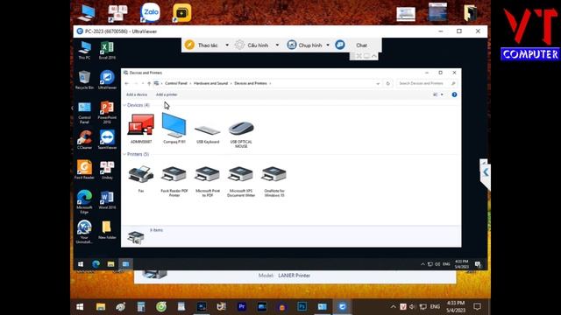
Task: Open CCleaner desktop shortcut
Action: [84, 140]
